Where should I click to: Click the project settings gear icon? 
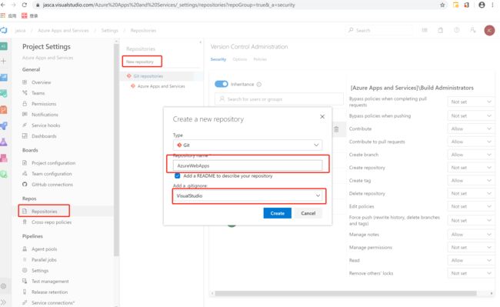click(x=4, y=286)
